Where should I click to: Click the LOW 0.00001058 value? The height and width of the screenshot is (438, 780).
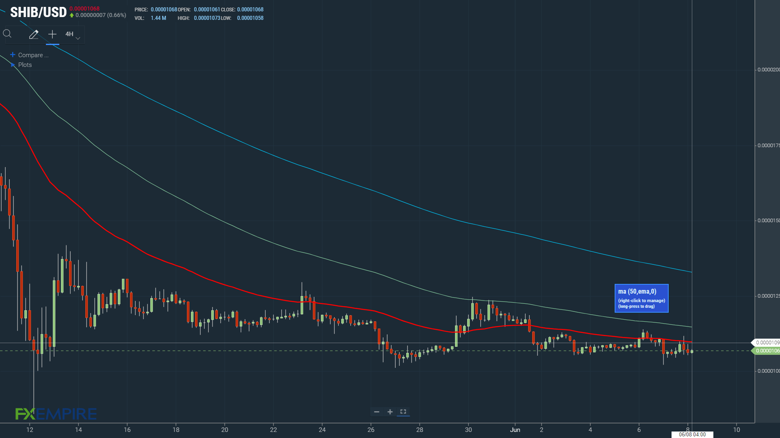[250, 18]
